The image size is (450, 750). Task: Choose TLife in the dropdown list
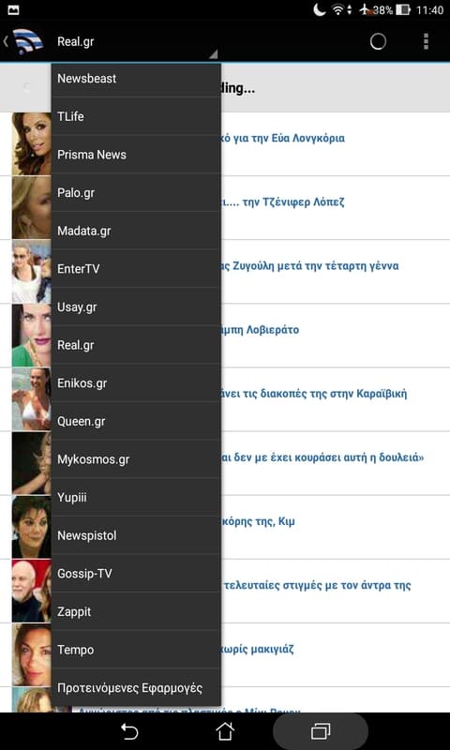[x=136, y=116]
